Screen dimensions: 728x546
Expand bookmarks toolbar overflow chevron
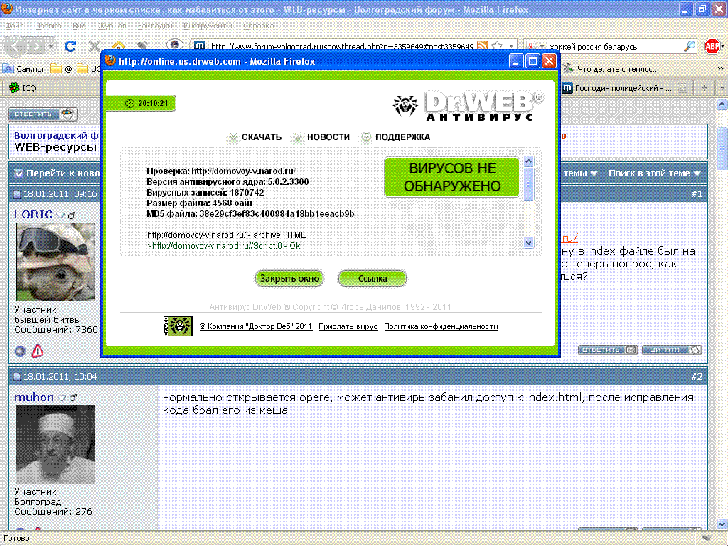pos(720,69)
